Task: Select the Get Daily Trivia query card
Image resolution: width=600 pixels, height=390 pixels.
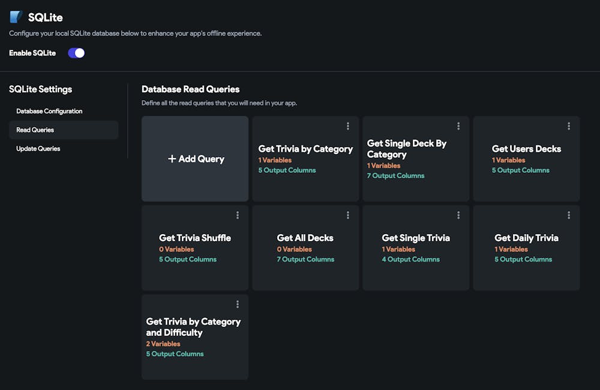Action: click(x=526, y=238)
